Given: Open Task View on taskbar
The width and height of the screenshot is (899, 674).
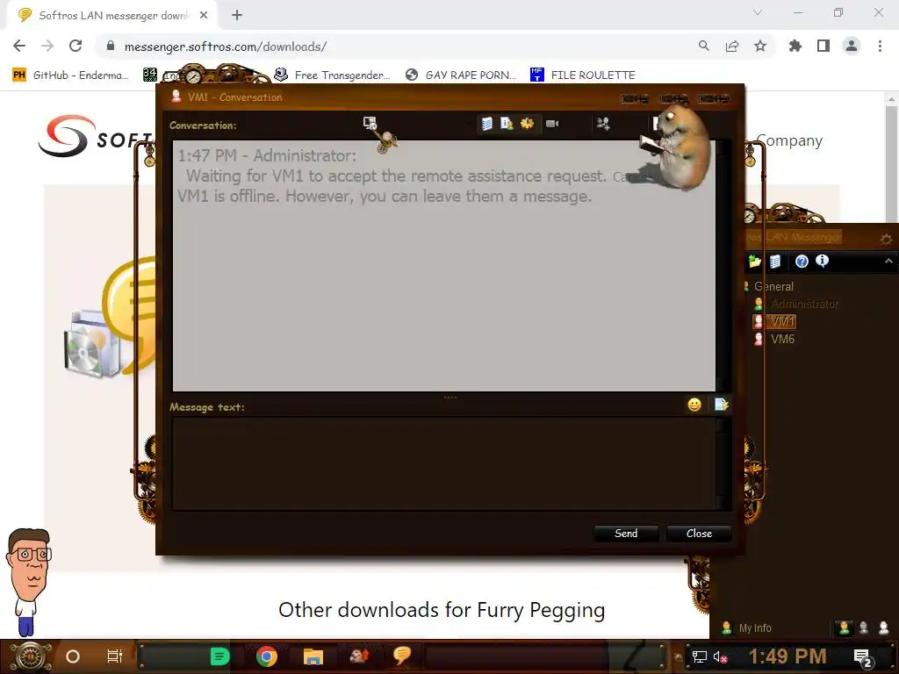Looking at the screenshot, I should click(115, 656).
